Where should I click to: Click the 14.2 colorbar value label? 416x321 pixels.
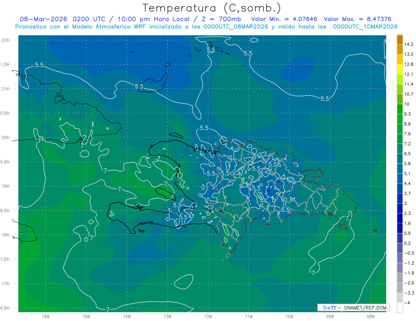pos(409,44)
